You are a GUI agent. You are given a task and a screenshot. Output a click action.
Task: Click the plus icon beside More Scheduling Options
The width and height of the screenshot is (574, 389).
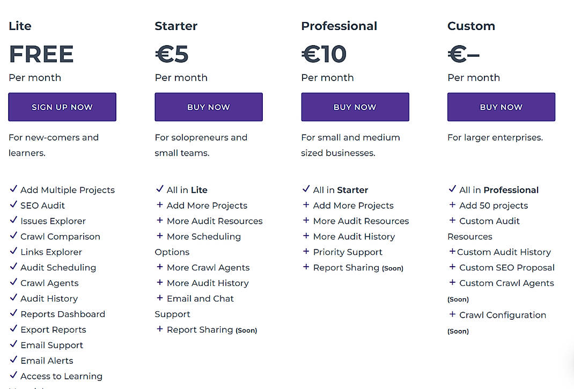(159, 236)
